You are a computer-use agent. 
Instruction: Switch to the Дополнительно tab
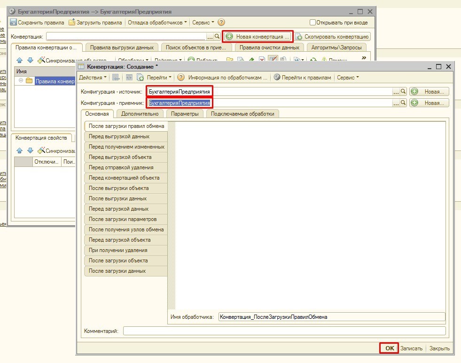click(x=140, y=114)
